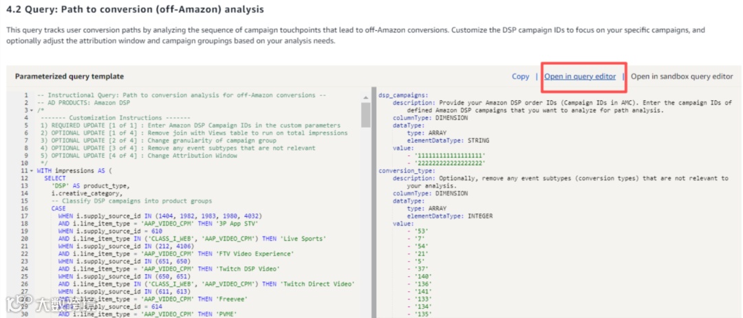Click the 'Twitch Direct Video' code line
The width and height of the screenshot is (743, 318).
click(206, 284)
